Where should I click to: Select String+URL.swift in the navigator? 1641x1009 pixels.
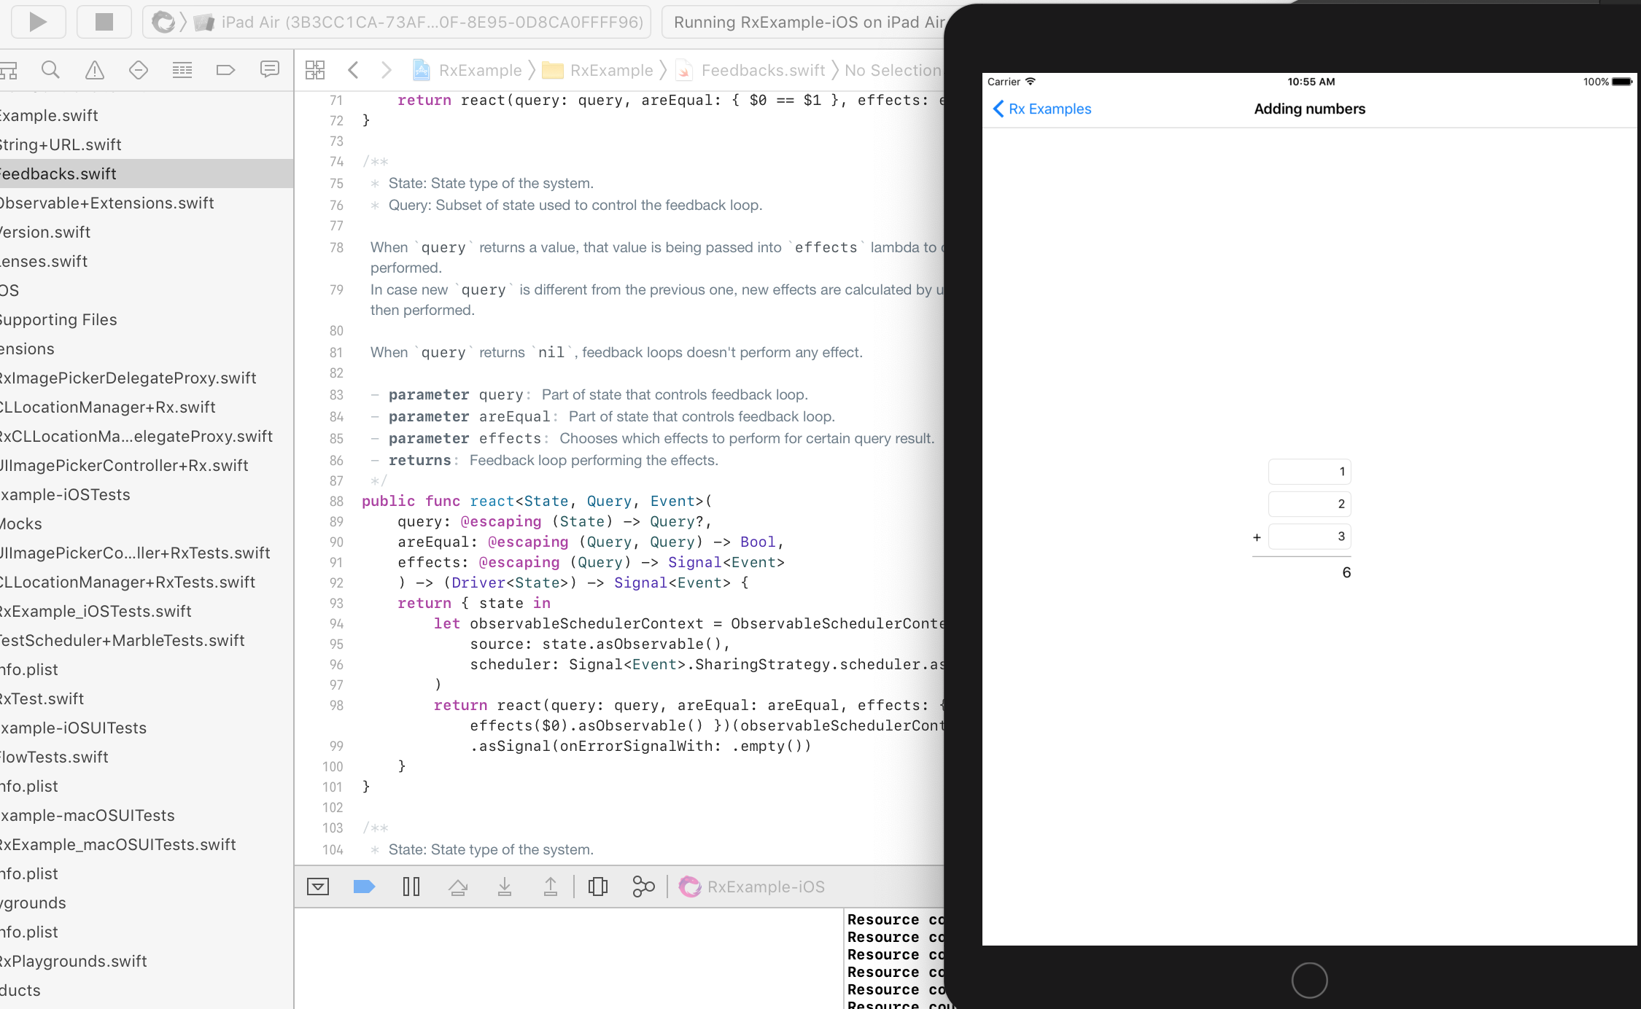61,144
